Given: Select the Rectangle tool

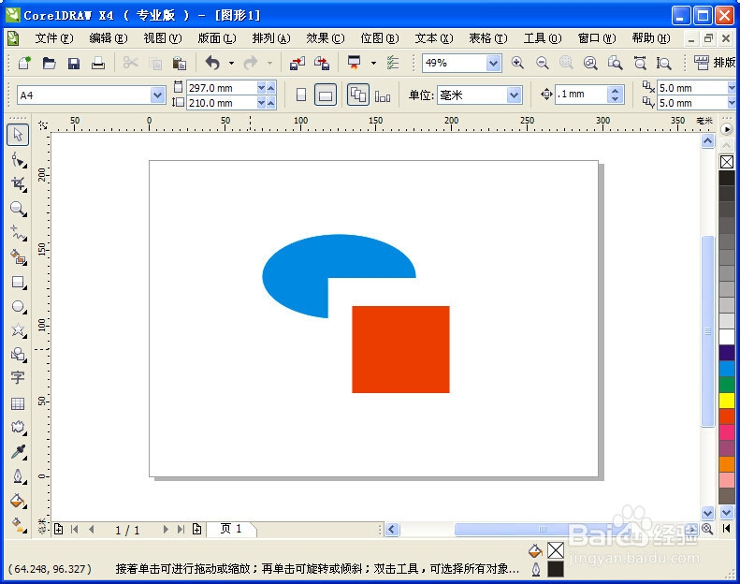Looking at the screenshot, I should [18, 282].
